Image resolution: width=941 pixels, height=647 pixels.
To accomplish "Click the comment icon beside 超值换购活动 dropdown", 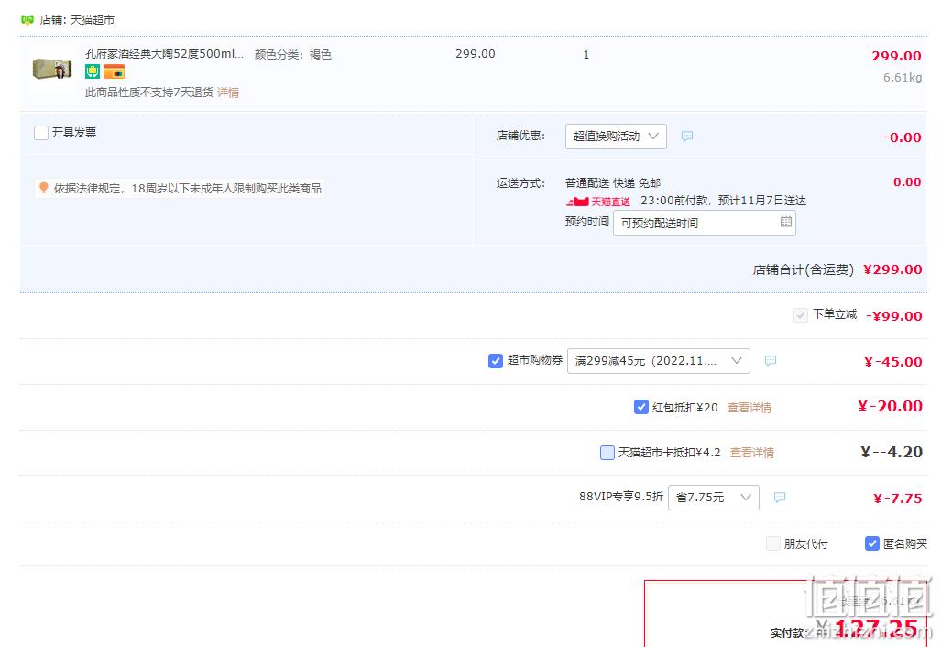I will click(x=687, y=137).
